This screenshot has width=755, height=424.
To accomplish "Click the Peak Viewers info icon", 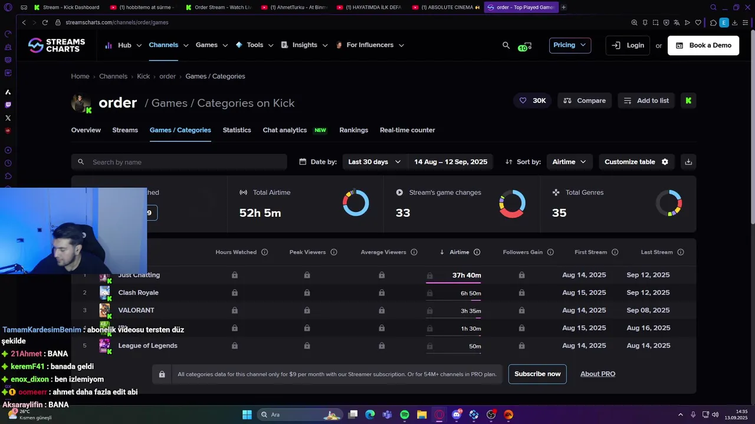I will (x=334, y=252).
